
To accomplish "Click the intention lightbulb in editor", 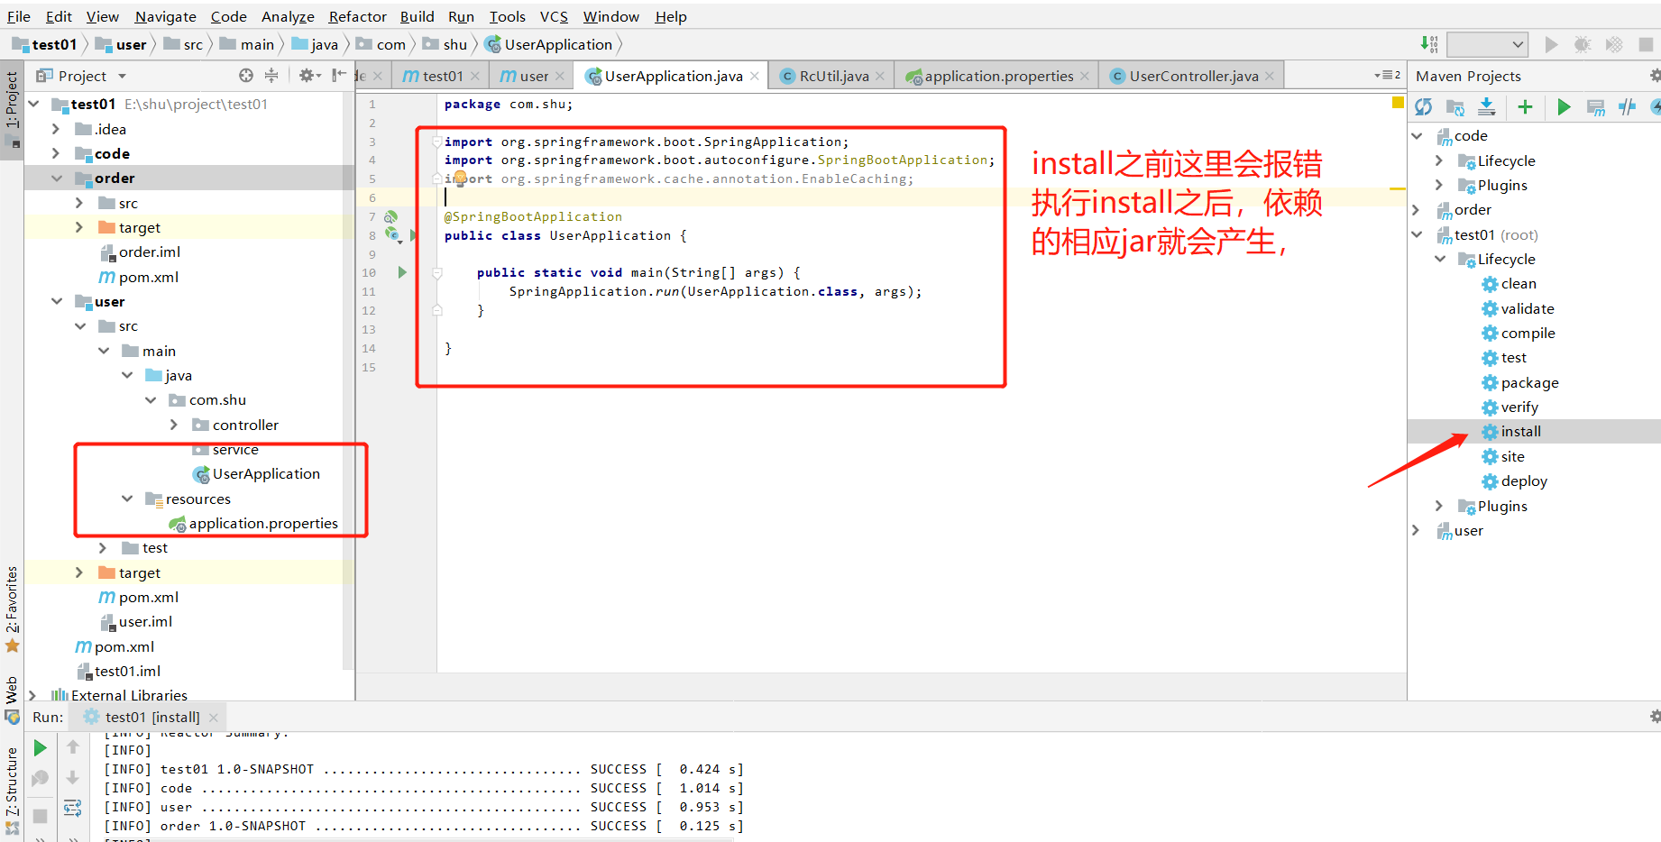I will click(460, 178).
